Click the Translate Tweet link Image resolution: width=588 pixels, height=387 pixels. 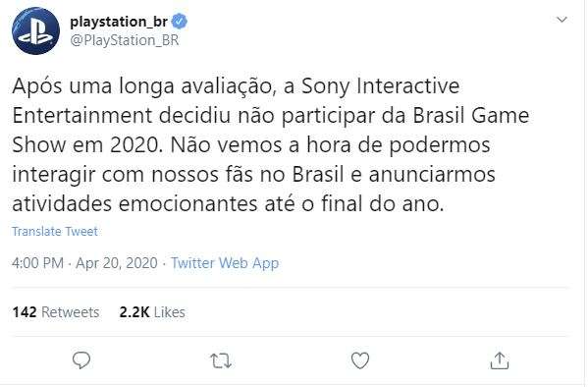(x=55, y=231)
